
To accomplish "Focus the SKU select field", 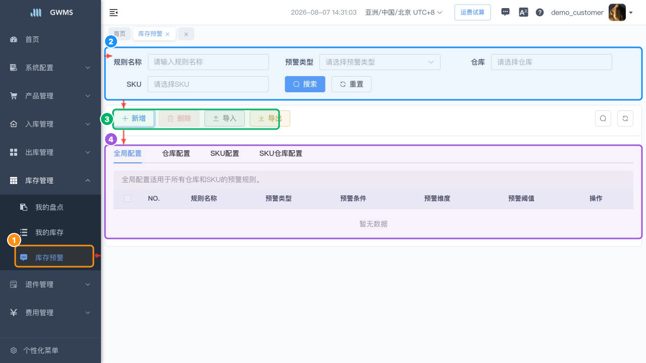I will tap(208, 84).
